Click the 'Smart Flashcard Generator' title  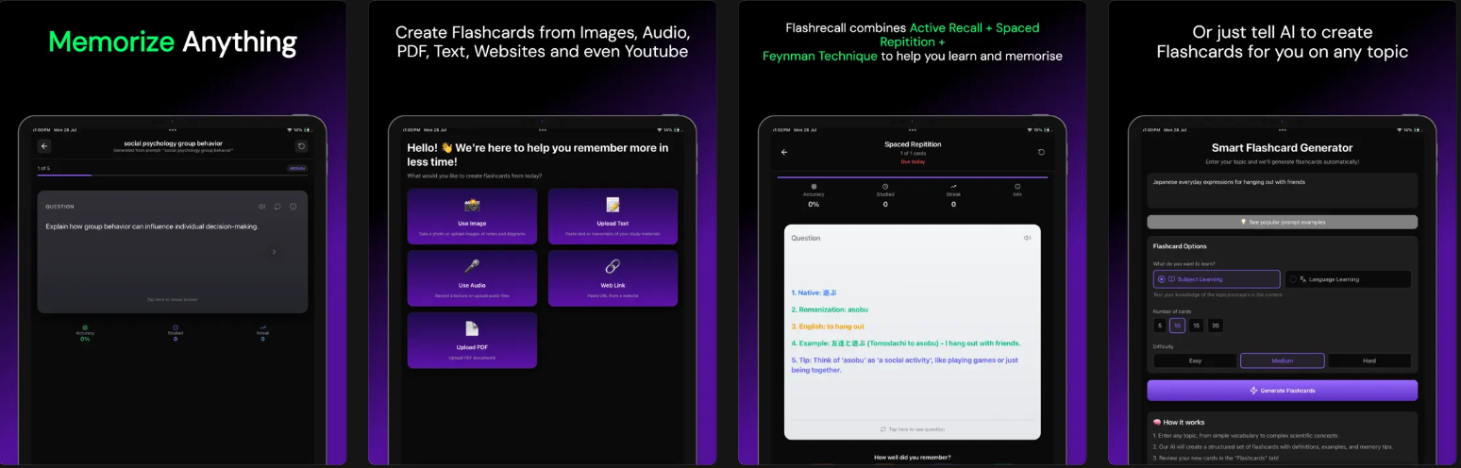pos(1282,148)
